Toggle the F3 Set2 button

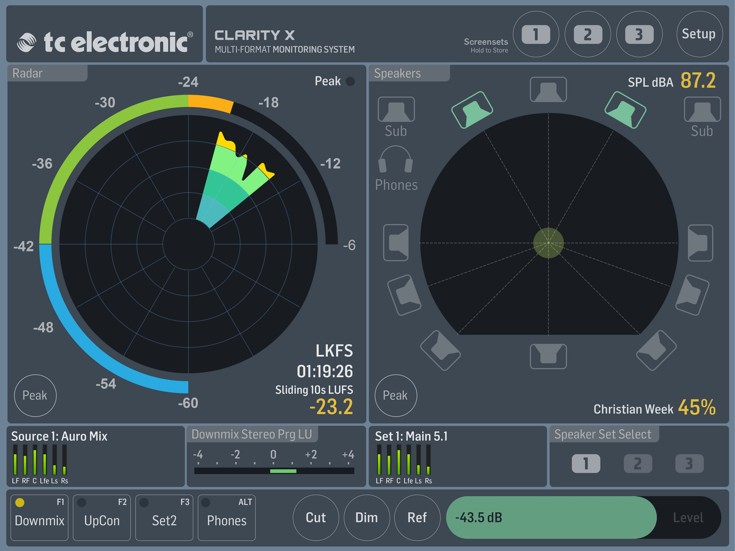[164, 517]
